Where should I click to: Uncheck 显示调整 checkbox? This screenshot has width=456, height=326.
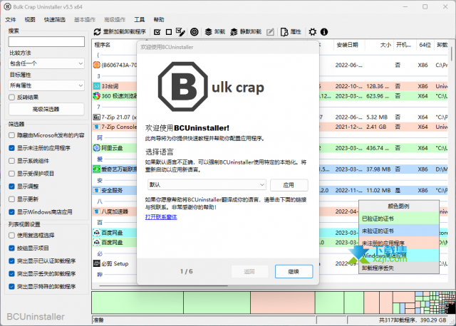[x=11, y=186]
